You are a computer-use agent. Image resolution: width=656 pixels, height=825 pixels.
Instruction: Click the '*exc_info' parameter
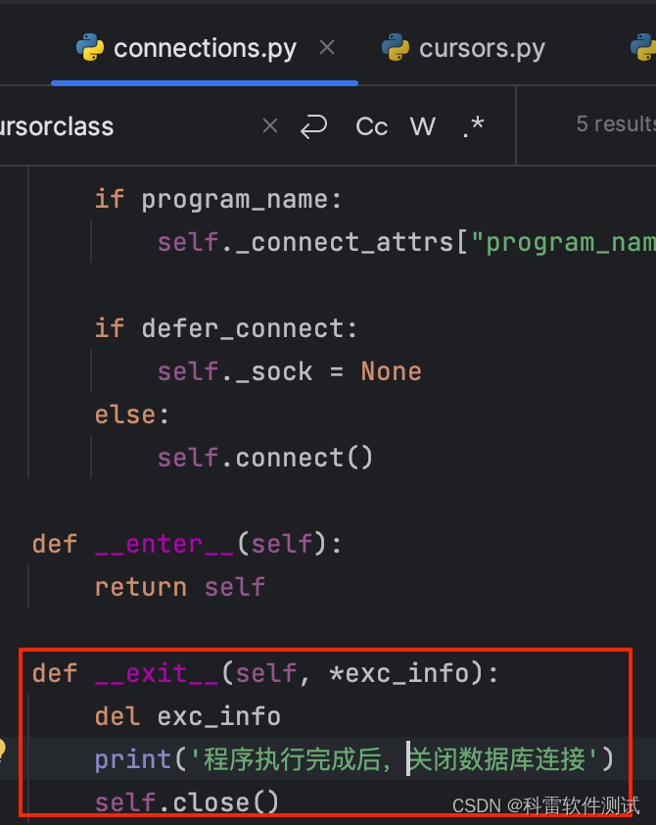(398, 674)
